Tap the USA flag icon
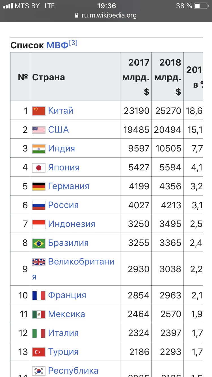212x377 pixels. click(39, 130)
